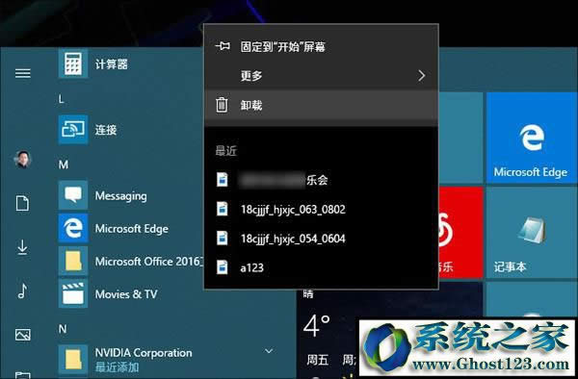Open Pictures from the Start sidebar
578x379 pixels.
[23, 335]
